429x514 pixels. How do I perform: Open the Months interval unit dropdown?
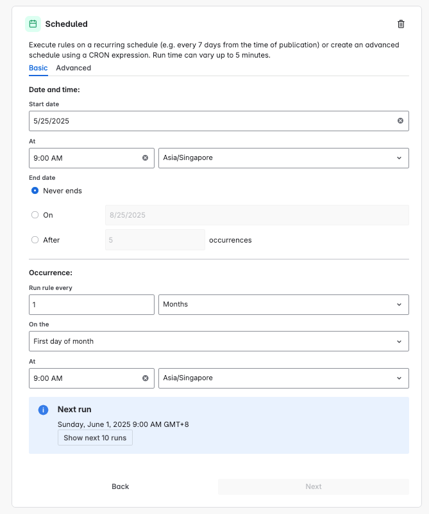tap(283, 304)
